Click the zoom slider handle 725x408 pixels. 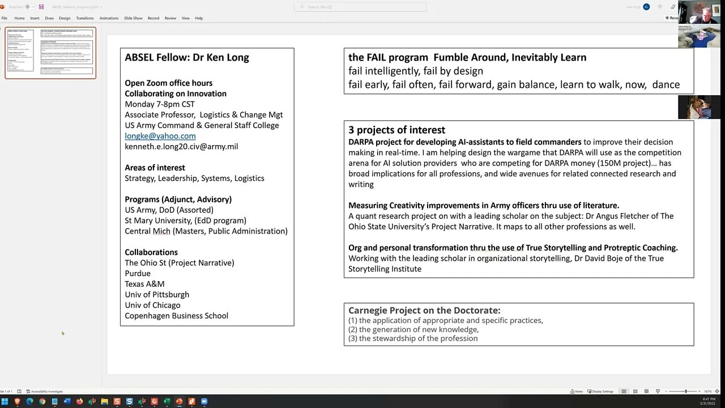pyautogui.click(x=686, y=392)
